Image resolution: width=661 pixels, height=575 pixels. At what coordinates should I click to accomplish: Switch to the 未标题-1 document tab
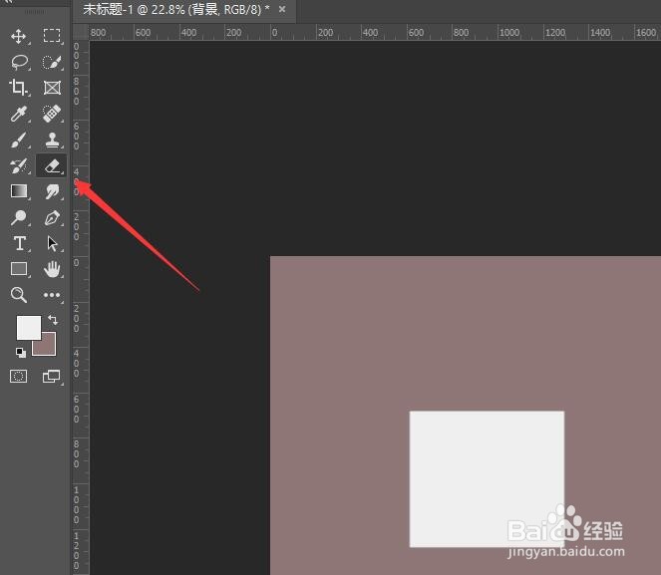point(175,9)
